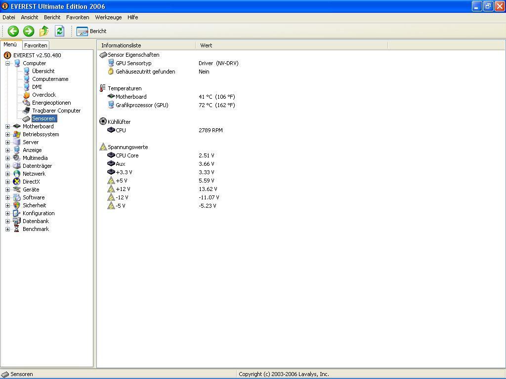Click the Overclock flame icon

[27, 95]
